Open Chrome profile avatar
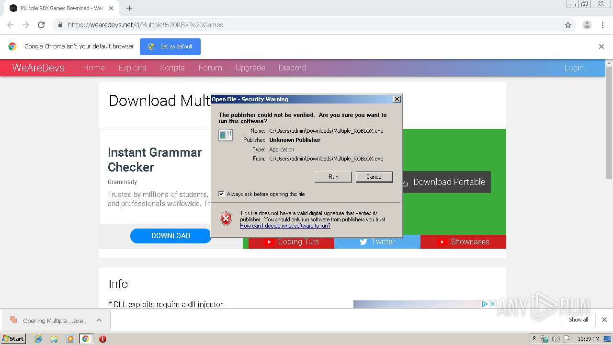Screen dimensions: 613x345 click(587, 25)
